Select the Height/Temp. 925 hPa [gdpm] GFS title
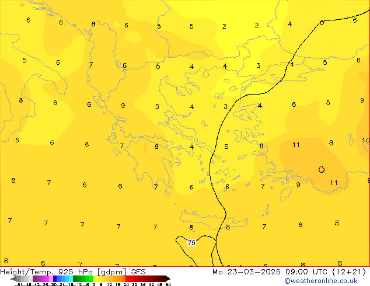This screenshot has width=370, height=286. point(73,272)
